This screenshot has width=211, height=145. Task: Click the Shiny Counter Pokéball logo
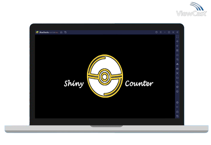(x=105, y=76)
